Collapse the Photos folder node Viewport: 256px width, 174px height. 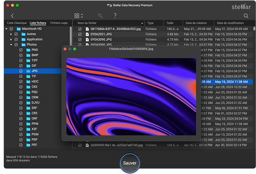pos(11,45)
